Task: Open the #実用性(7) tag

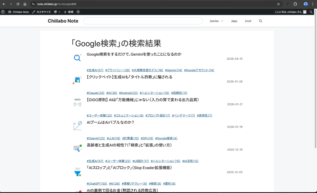Action: (205, 116)
